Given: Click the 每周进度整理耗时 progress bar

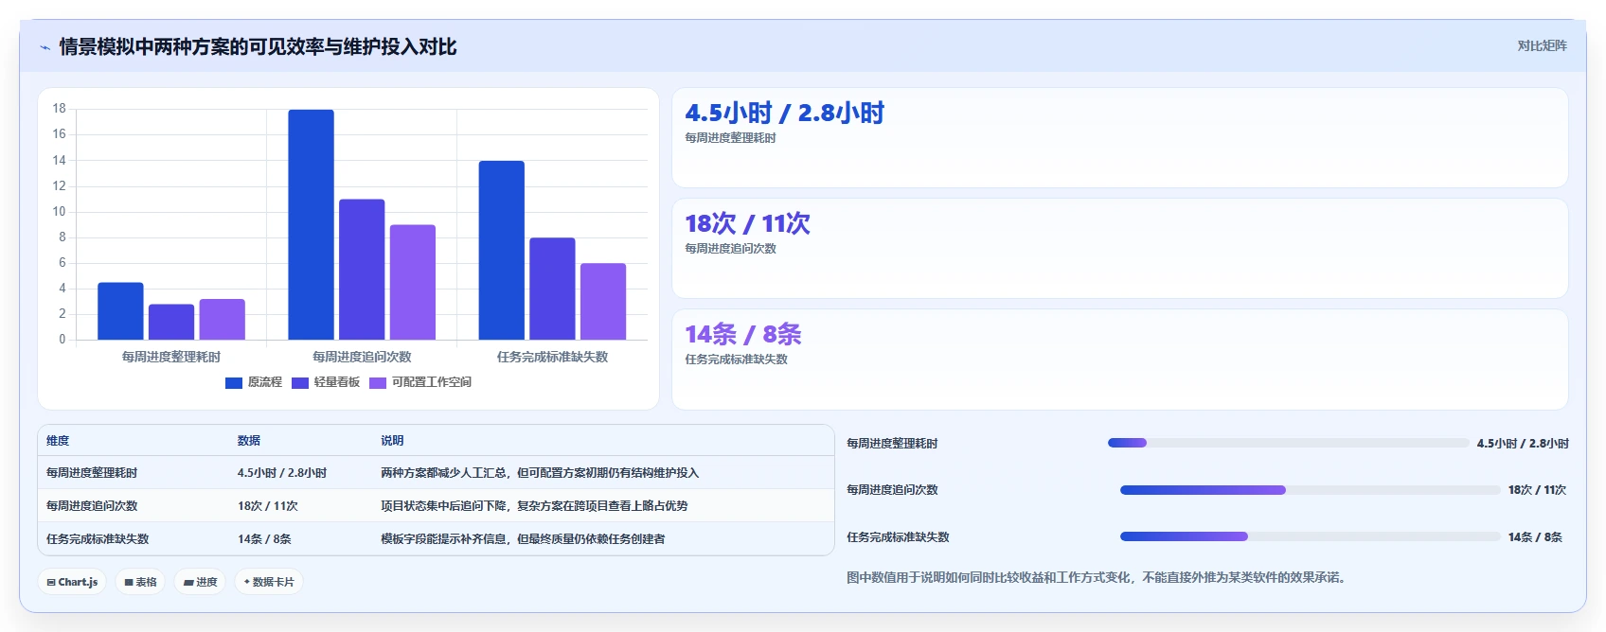Looking at the screenshot, I should [x=1289, y=443].
